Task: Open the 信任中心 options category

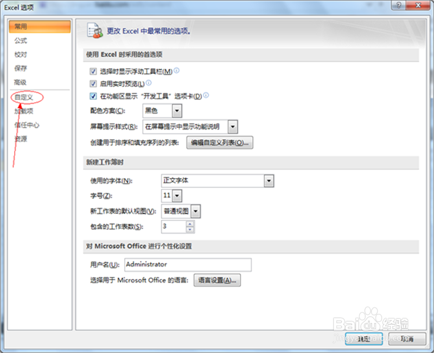Action: coord(27,125)
